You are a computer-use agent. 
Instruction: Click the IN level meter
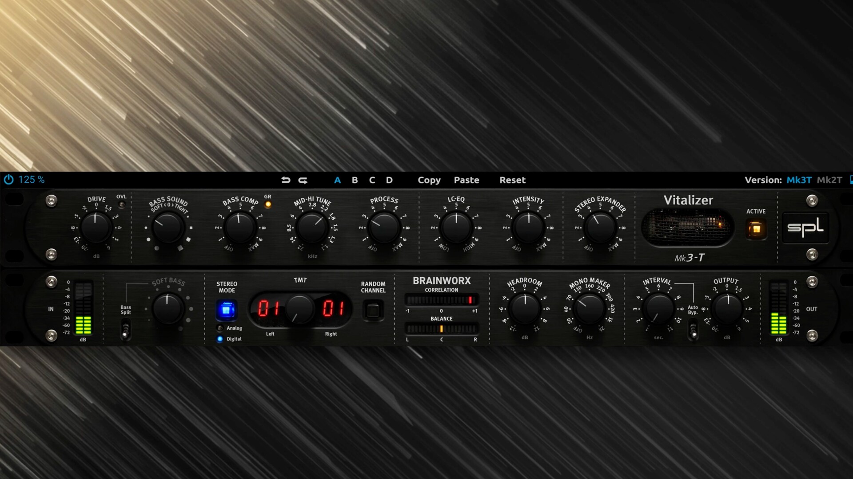point(83,308)
